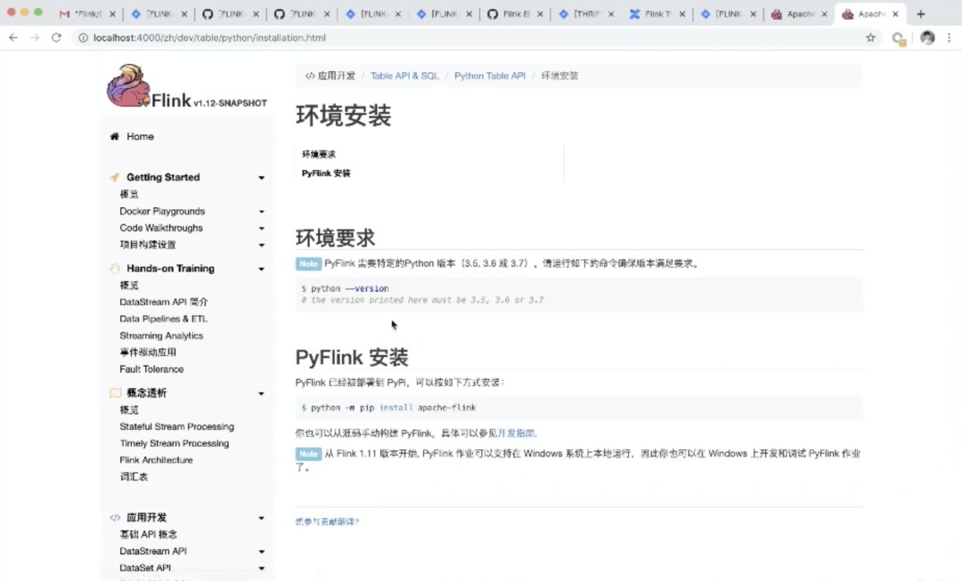962x581 pixels.
Task: Click the browser forward arrow
Action: 35,37
